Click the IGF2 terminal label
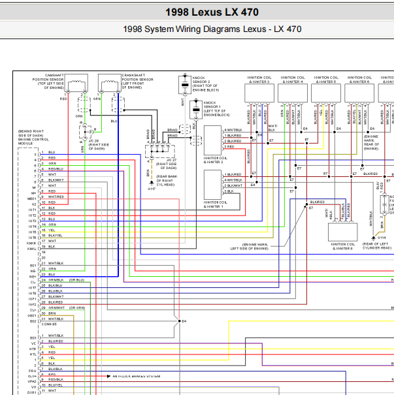The height and width of the screenshot is (395, 394). (x=32, y=304)
